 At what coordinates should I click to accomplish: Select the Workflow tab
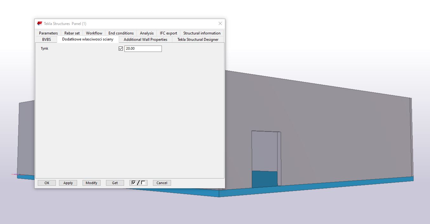pyautogui.click(x=94, y=33)
